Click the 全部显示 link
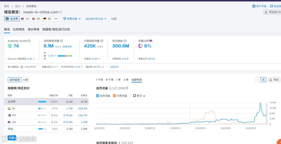The height and width of the screenshot is (144, 281). [x=114, y=67]
